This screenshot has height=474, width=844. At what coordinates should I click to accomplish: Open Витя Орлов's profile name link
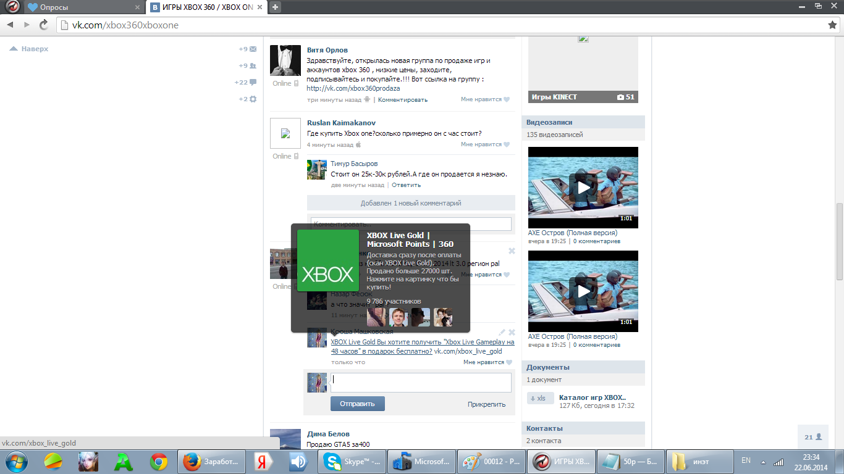[x=327, y=50]
